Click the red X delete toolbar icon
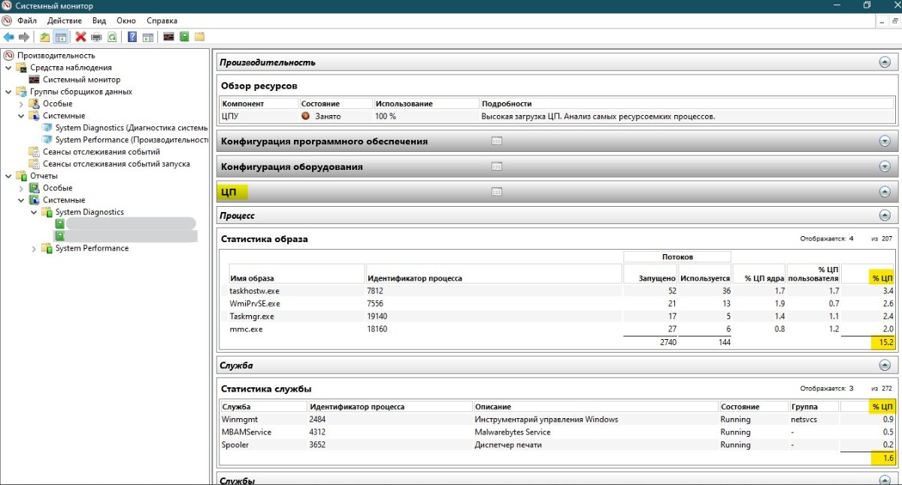Viewport: 902px width, 485px height. 80,37
